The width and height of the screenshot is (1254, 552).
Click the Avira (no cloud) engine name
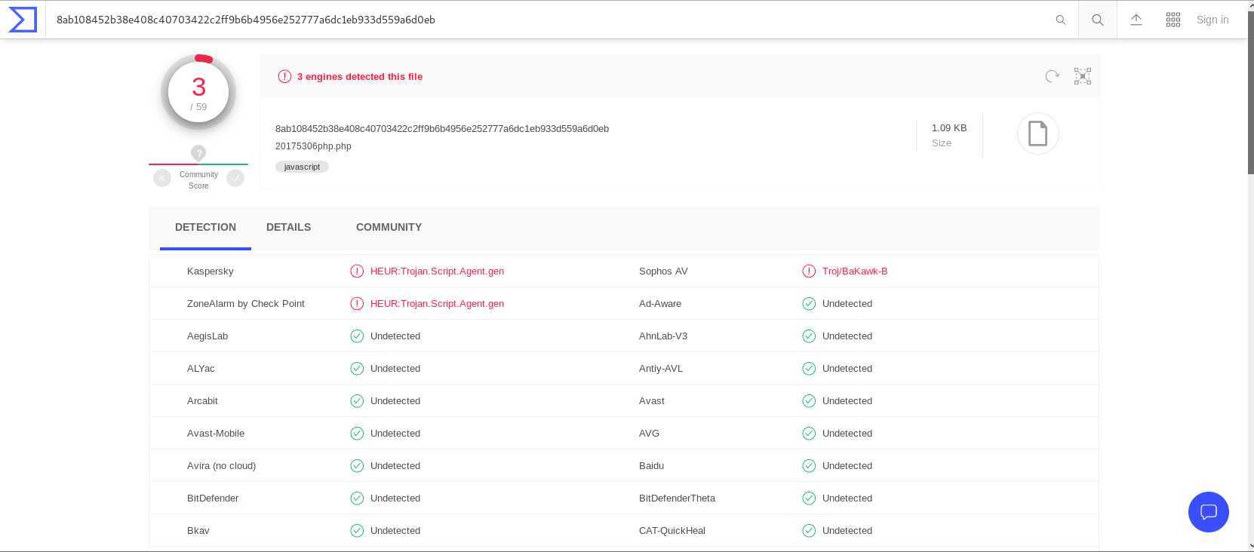pyautogui.click(x=221, y=465)
